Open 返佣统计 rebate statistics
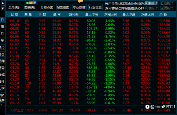Image resolution: width=177 pixels, height=115 pixels. (167, 8)
